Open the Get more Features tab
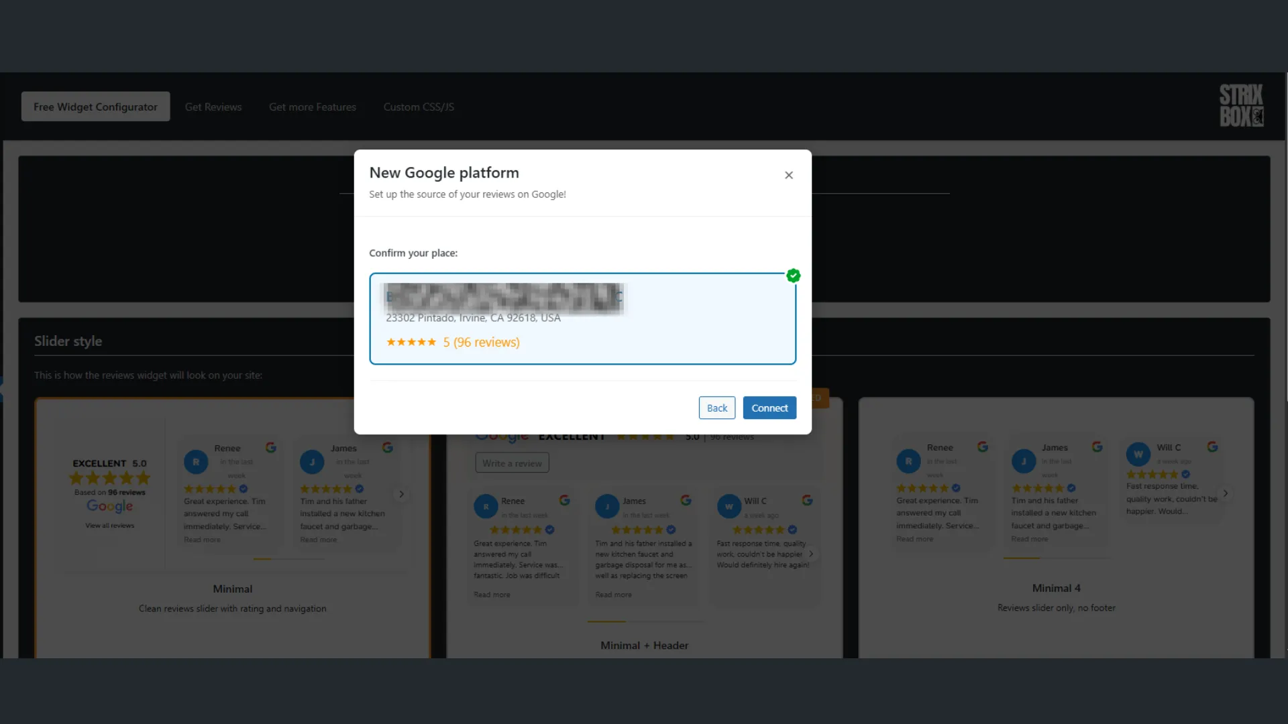 pyautogui.click(x=313, y=107)
